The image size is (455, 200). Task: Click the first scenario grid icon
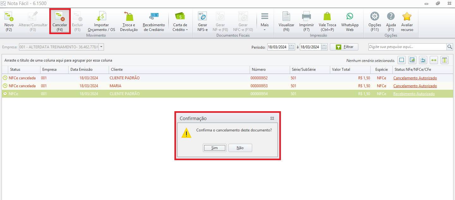(x=401, y=60)
